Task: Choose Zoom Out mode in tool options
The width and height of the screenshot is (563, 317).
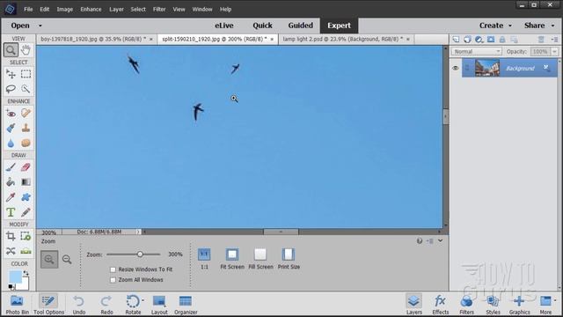Action: click(x=67, y=259)
